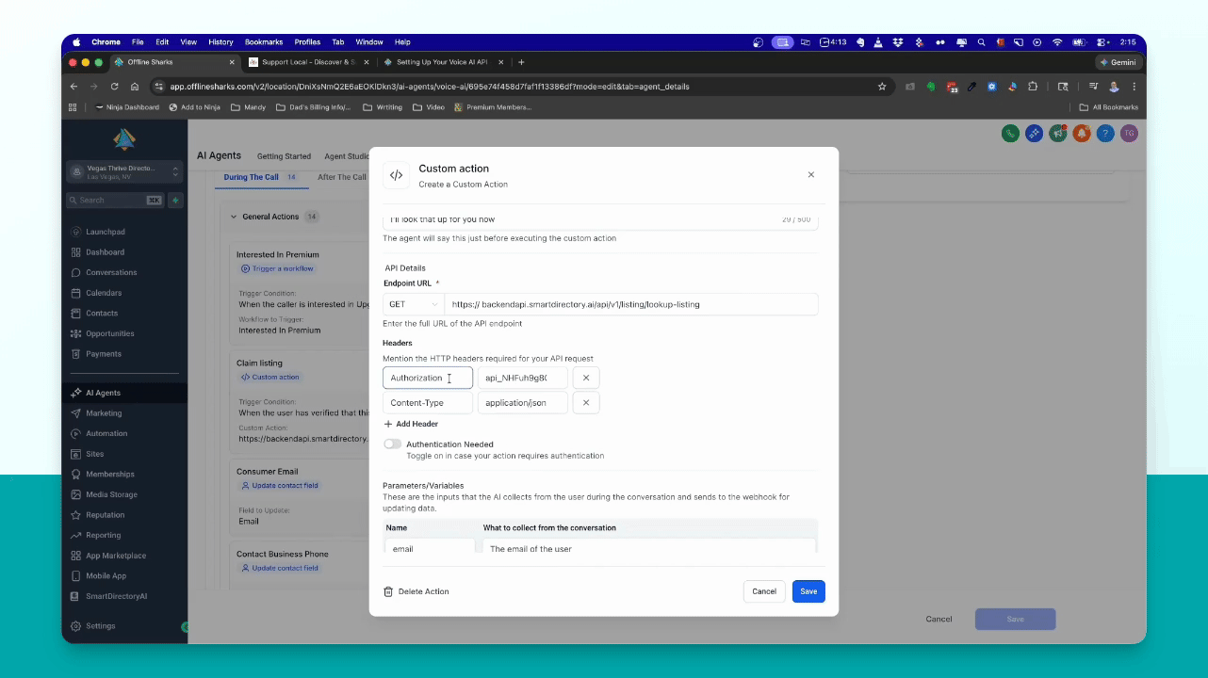Remove the Authorization header row
The height and width of the screenshot is (678, 1208).
585,378
